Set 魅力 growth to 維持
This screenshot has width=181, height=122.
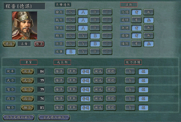point(59,108)
